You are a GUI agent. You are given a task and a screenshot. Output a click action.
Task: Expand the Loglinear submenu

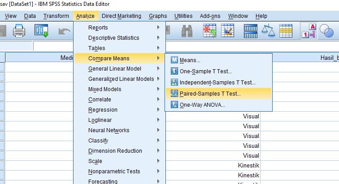pos(120,120)
